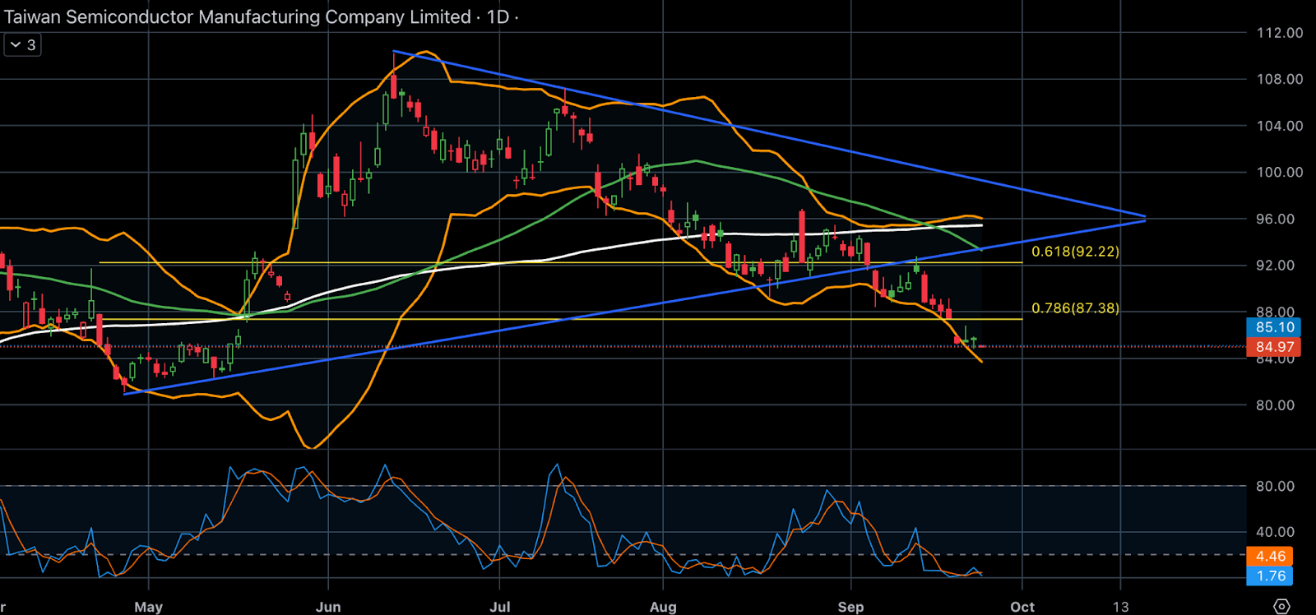Click the 100.00 price axis label

pos(1279,173)
